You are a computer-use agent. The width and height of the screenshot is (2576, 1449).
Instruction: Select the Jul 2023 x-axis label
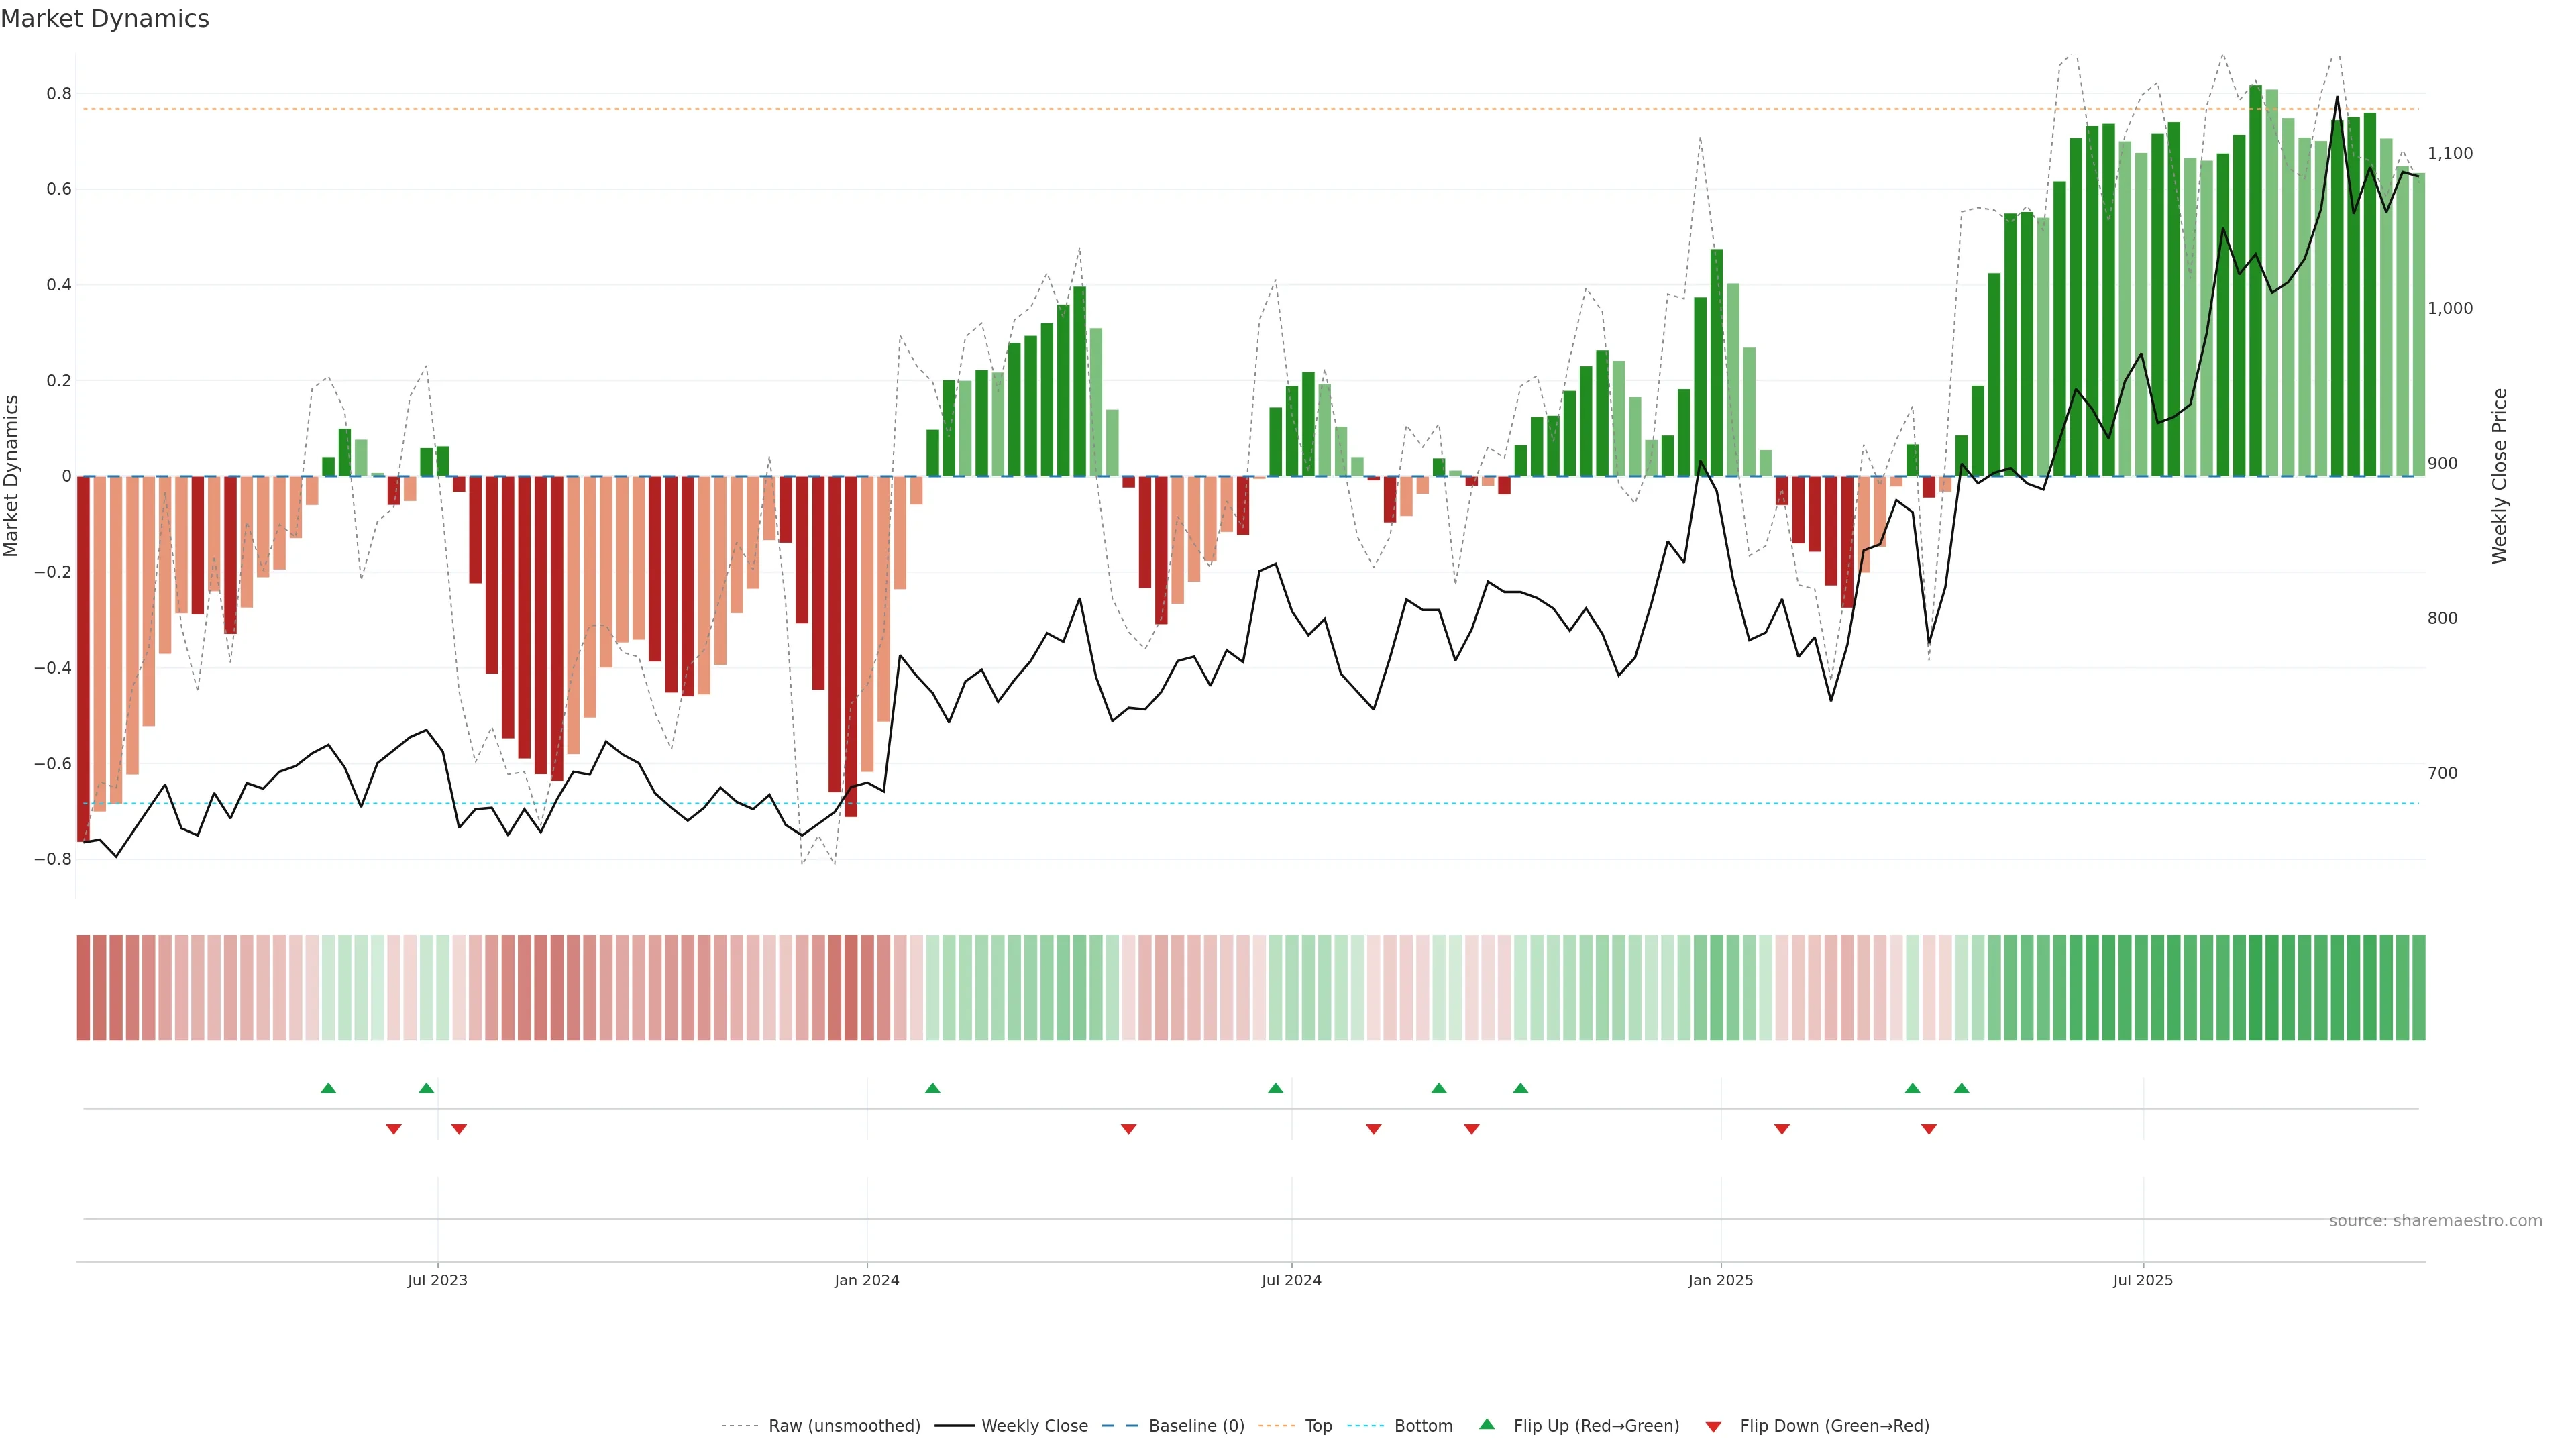coord(437,1280)
